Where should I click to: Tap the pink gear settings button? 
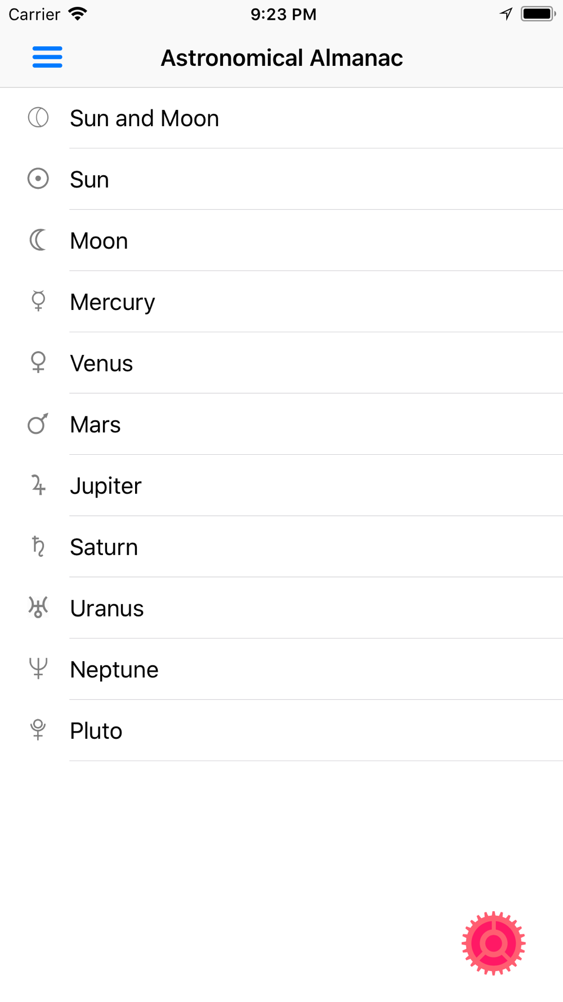point(494,943)
